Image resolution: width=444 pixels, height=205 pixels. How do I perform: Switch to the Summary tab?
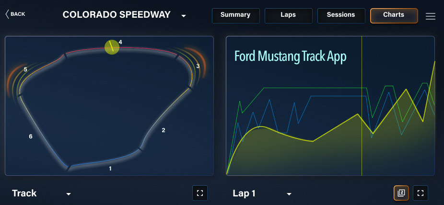click(x=235, y=15)
